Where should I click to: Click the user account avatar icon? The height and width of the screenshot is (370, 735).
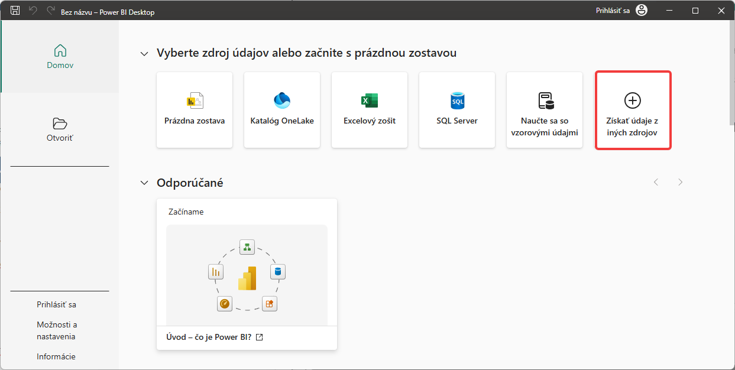pos(642,11)
